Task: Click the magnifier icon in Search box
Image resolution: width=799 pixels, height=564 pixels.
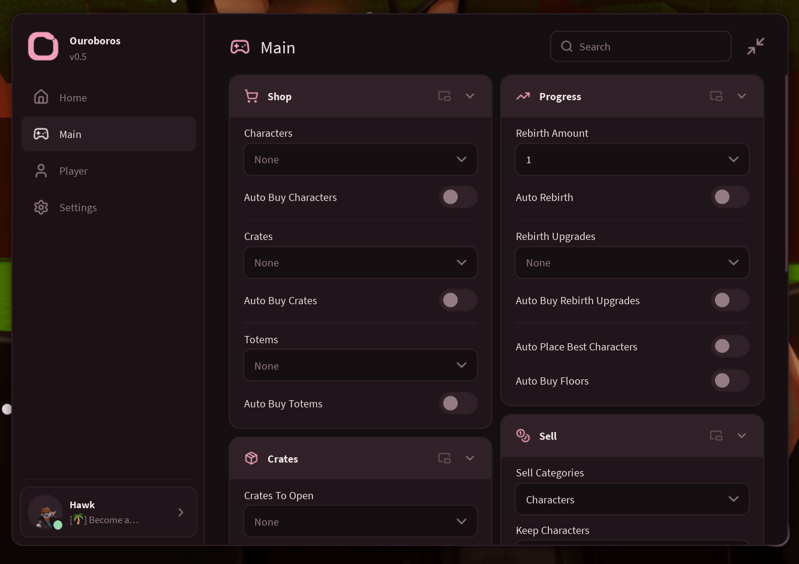Action: click(x=566, y=46)
